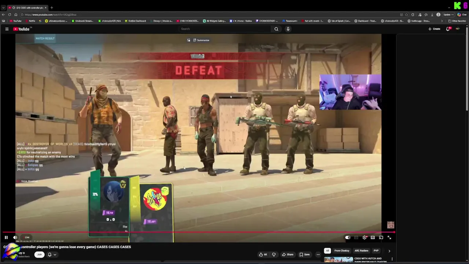Image resolution: width=469 pixels, height=264 pixels.
Task: Open more actions ellipsis menu
Action: 318,254
